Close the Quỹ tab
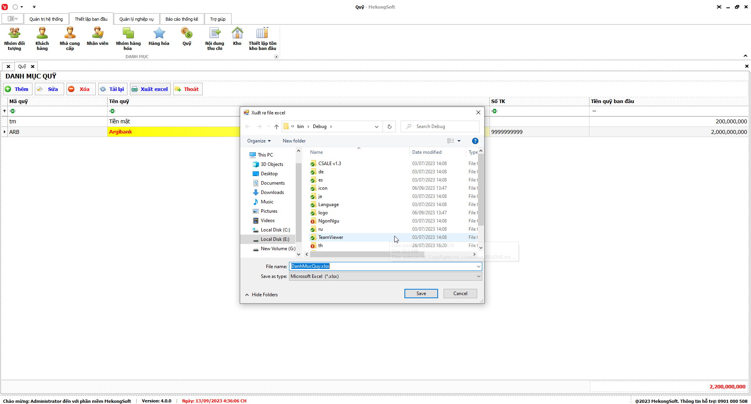The image size is (751, 404). tap(33, 66)
